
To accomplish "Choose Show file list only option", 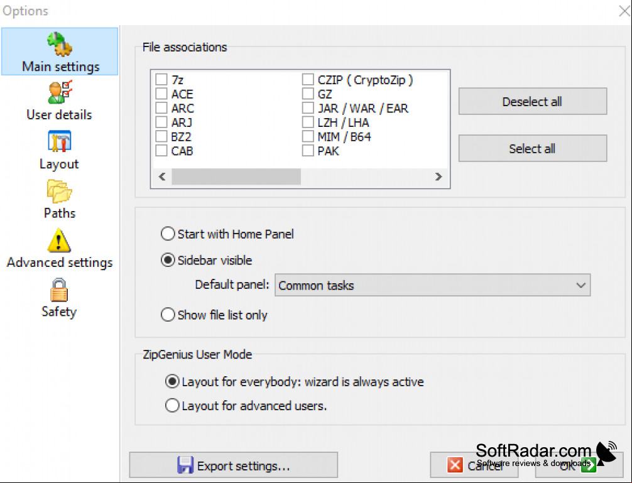I will [168, 315].
